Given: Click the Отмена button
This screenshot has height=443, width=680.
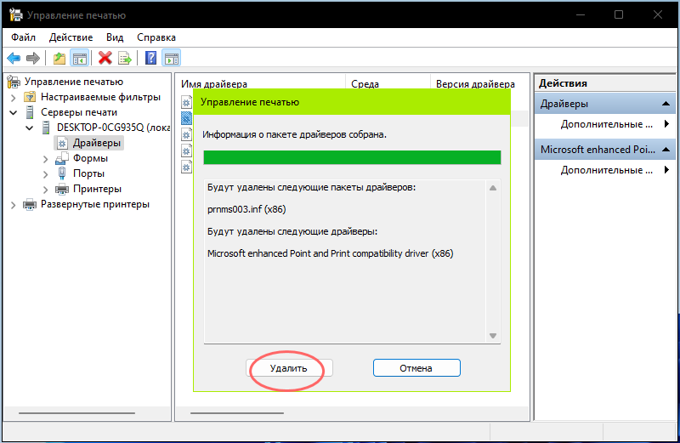Looking at the screenshot, I should pyautogui.click(x=416, y=368).
